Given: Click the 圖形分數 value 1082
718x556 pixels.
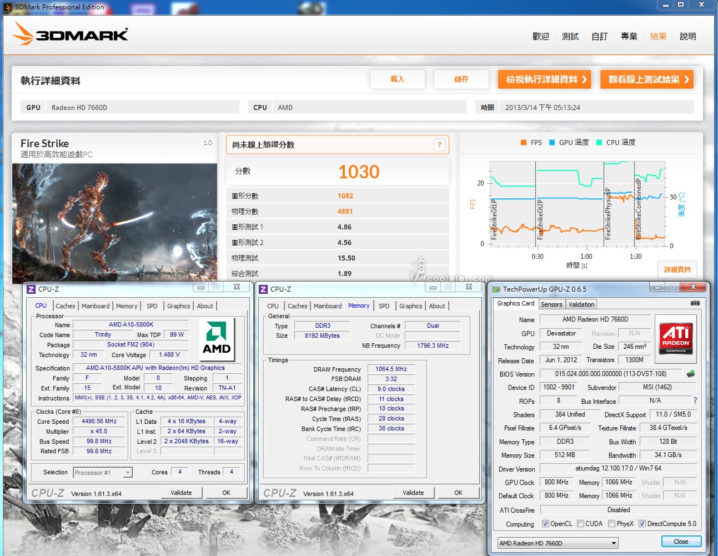Looking at the screenshot, I should 345,196.
